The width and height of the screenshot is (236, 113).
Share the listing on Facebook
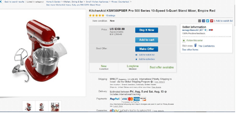(x=204, y=21)
